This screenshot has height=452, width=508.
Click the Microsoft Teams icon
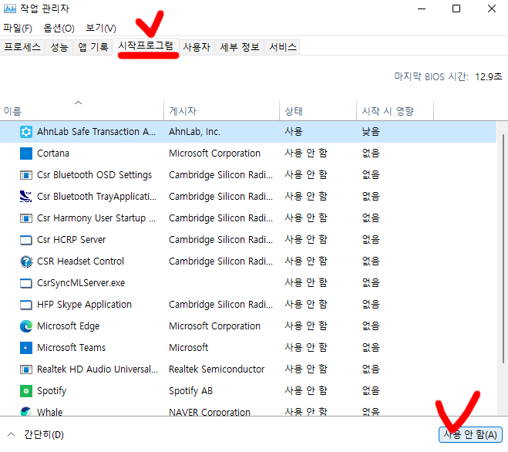(26, 348)
